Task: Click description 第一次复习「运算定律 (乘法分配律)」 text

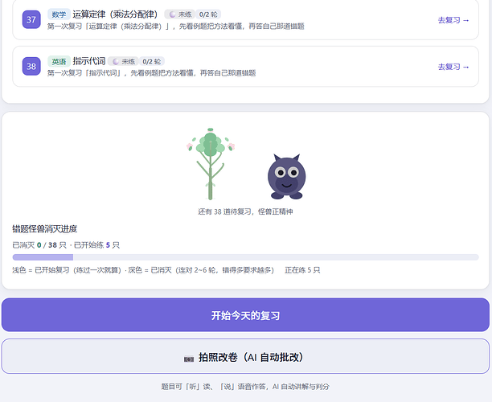Action: tap(176, 26)
